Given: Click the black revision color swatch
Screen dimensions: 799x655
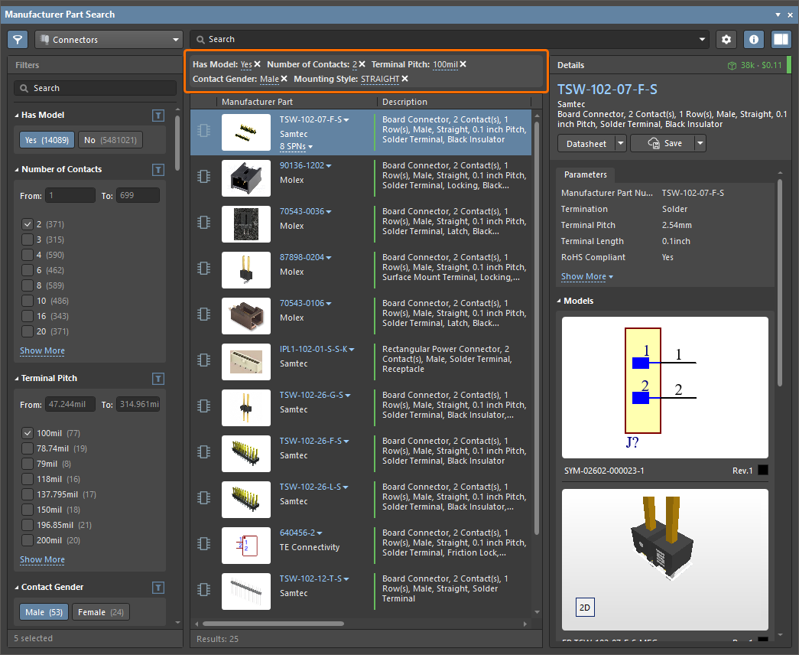Looking at the screenshot, I should [763, 471].
